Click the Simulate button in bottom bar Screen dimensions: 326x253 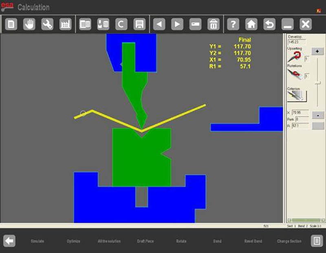pyautogui.click(x=37, y=241)
